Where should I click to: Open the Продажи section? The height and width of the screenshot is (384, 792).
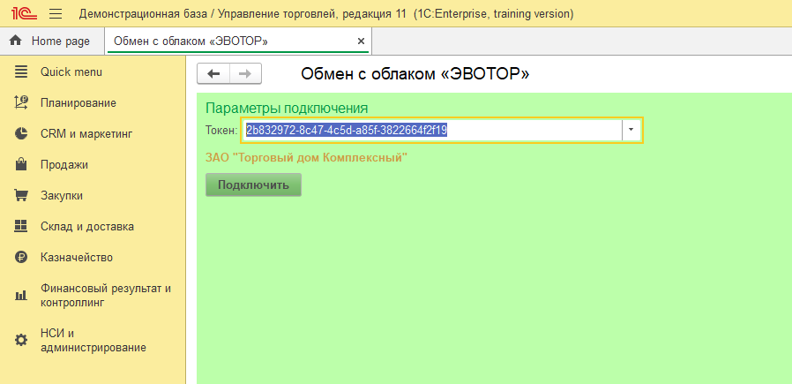(93, 165)
